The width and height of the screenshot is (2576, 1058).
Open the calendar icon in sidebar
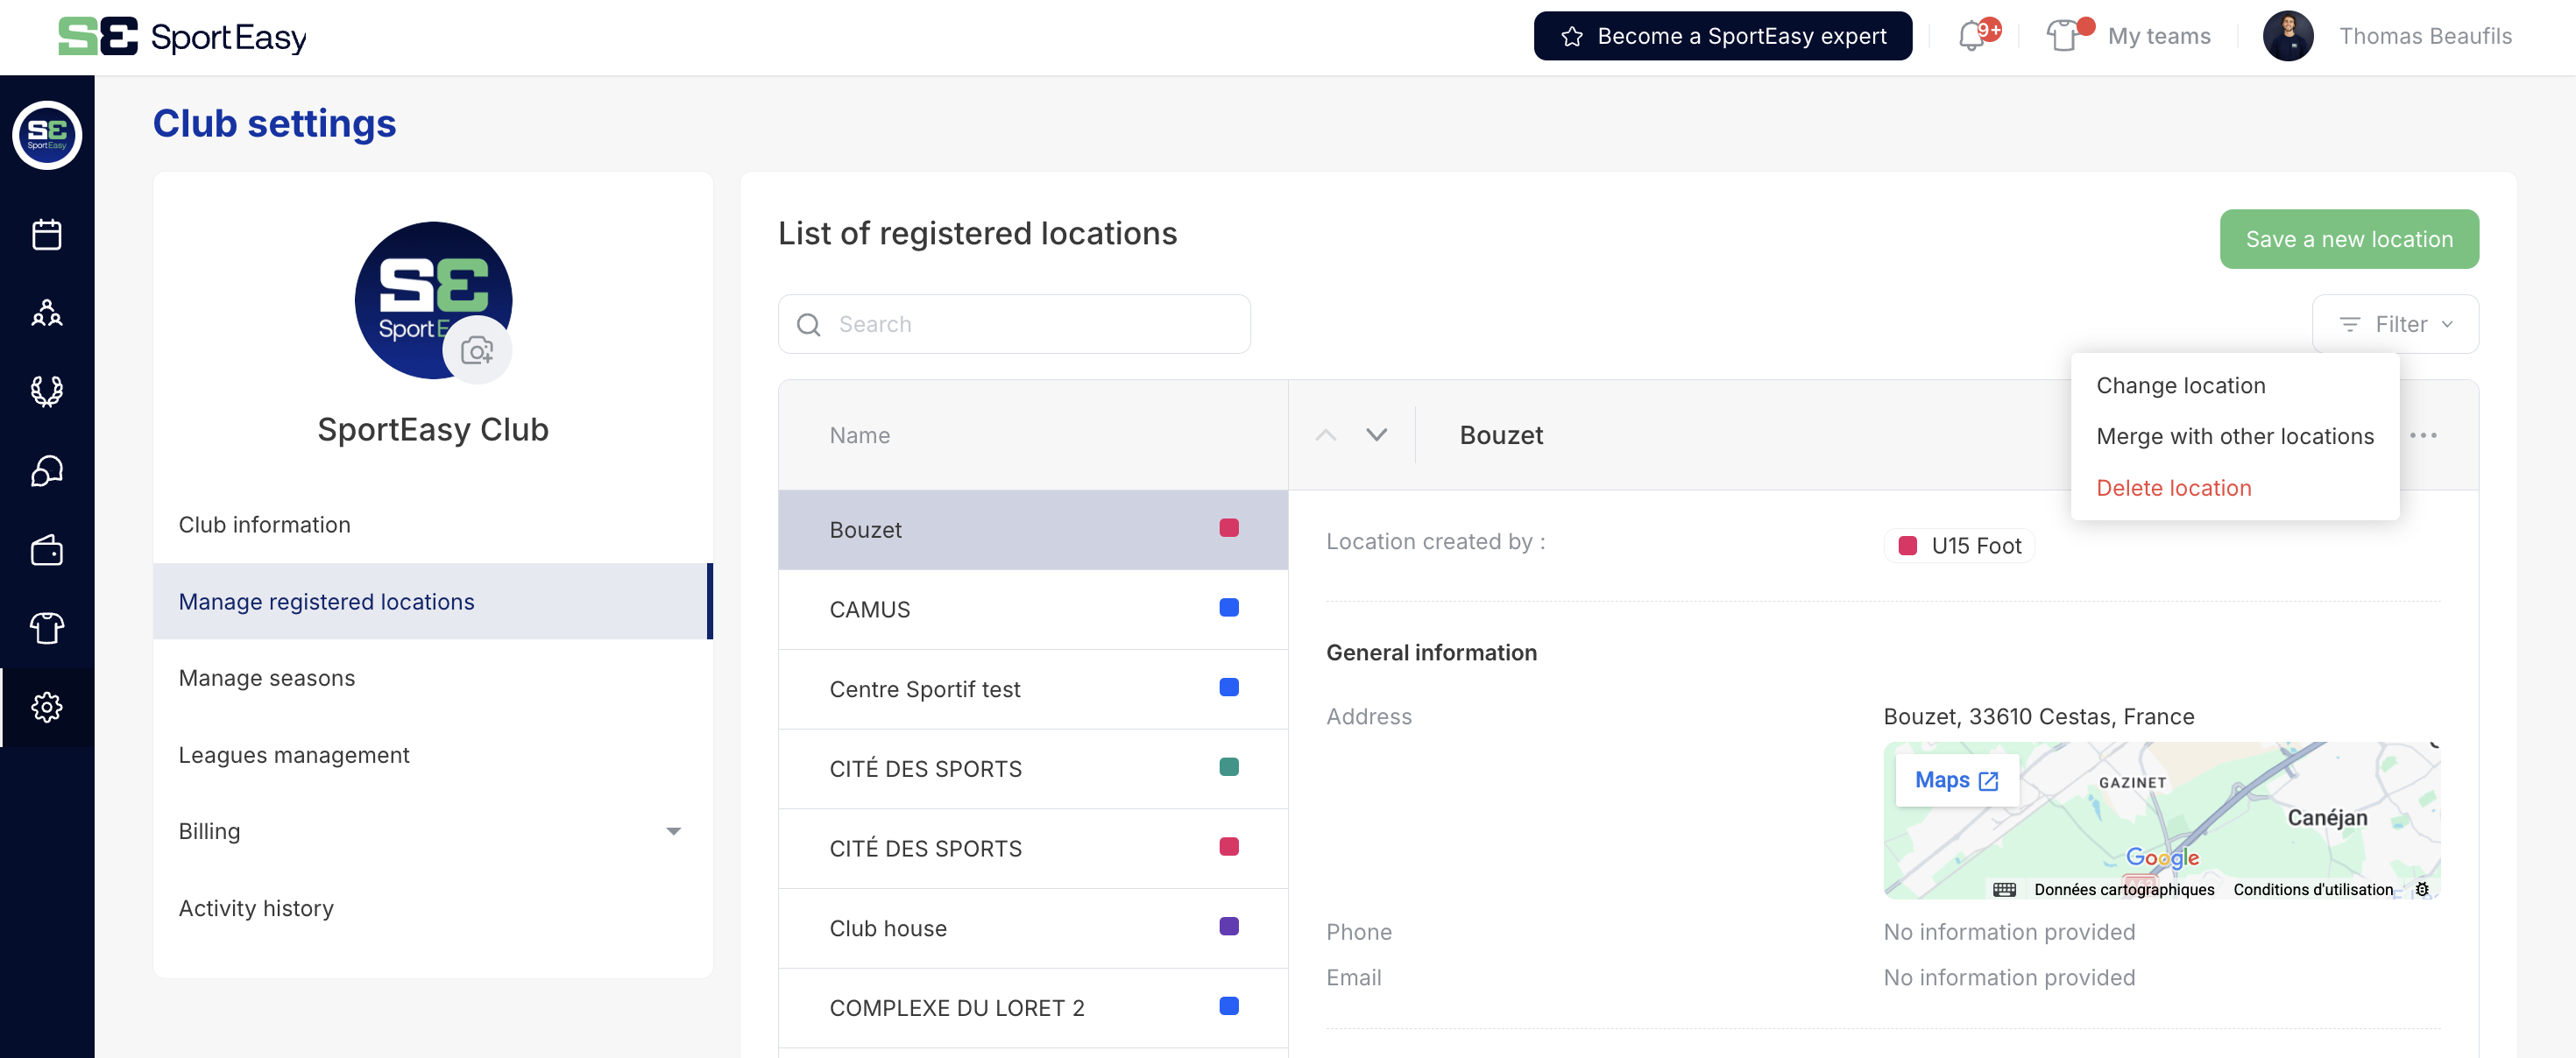pyautogui.click(x=47, y=235)
